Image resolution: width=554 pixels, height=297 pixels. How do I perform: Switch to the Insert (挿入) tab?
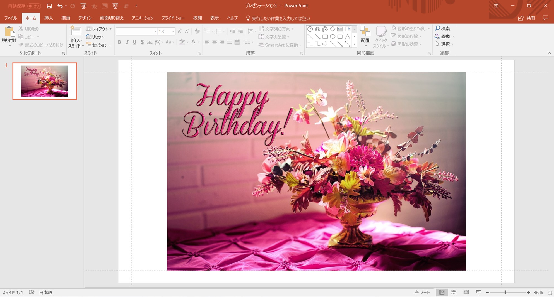[49, 18]
